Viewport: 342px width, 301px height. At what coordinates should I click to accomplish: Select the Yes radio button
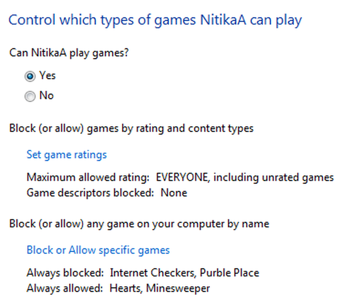(x=30, y=76)
